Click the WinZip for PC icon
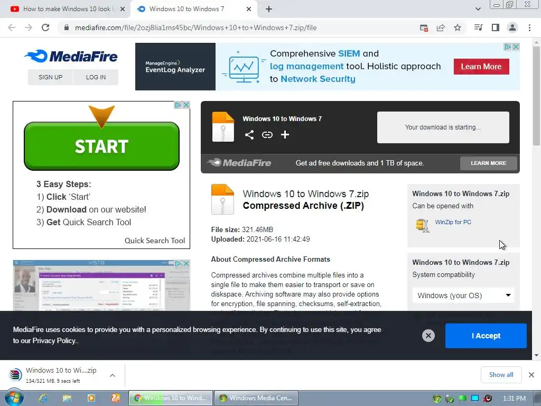This screenshot has width=541, height=406. pos(422,226)
